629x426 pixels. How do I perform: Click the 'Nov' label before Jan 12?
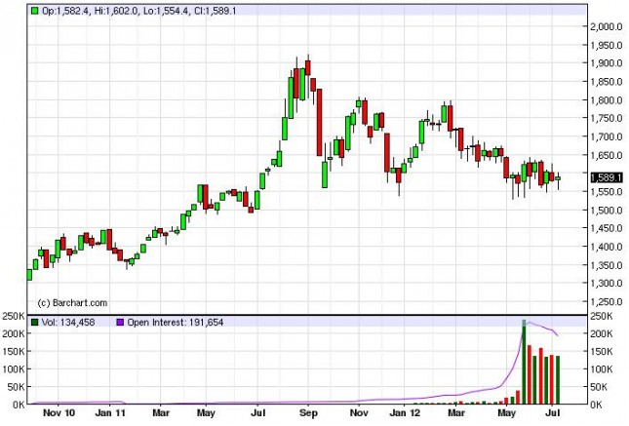click(x=359, y=413)
